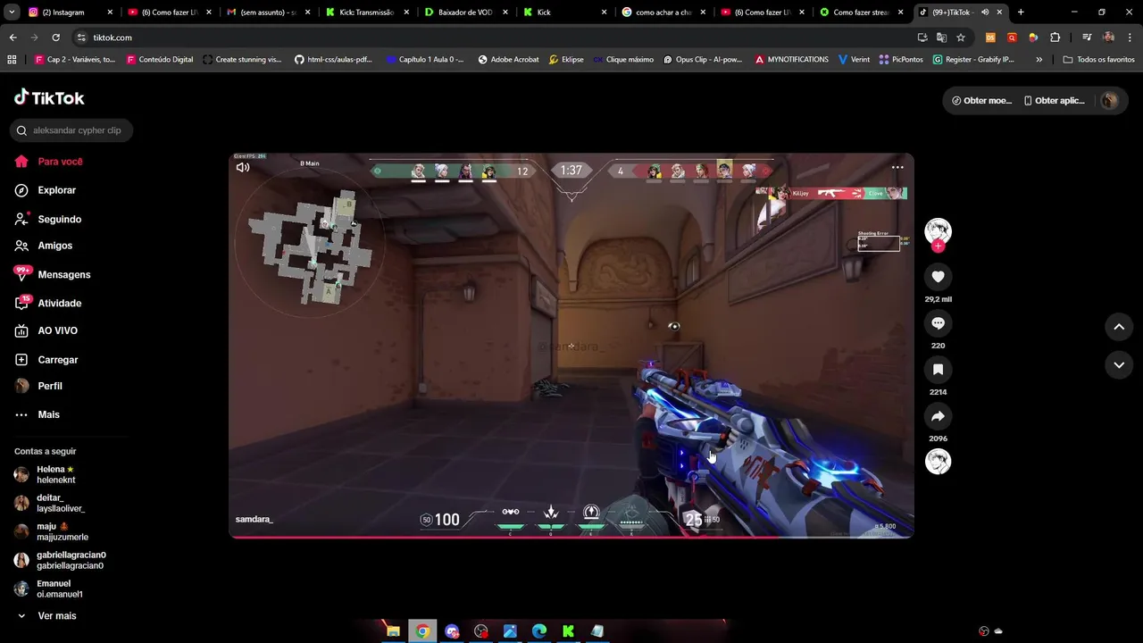Open Mensagens in the sidebar
The width and height of the screenshot is (1143, 643).
pos(53,274)
